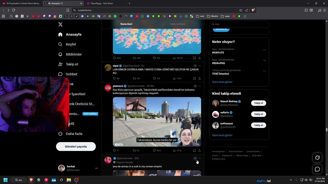Screen dimensions: 328x184
Task: Open Daha fazla sidebar menu
Action: 70,134
